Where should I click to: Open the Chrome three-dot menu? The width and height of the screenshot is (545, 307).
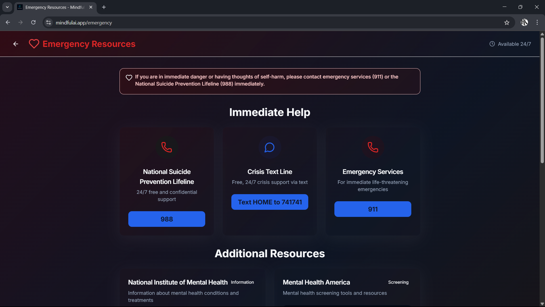click(537, 22)
